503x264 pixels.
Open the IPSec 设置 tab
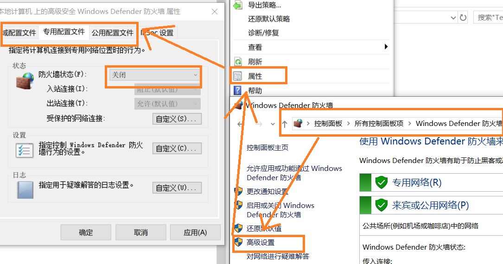[x=157, y=33]
